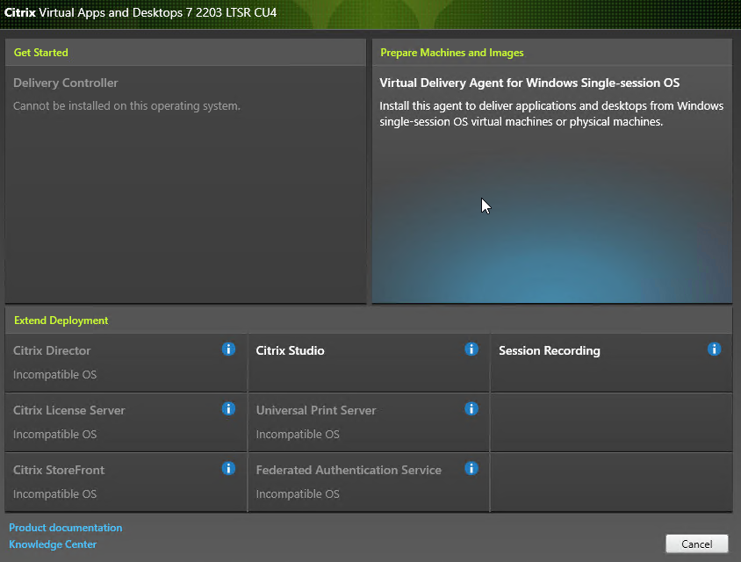
Task: Click the Cancel button
Action: (696, 544)
